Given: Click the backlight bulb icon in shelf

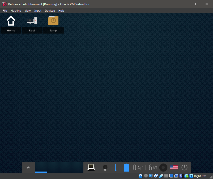Looking at the screenshot, I should point(105,168).
